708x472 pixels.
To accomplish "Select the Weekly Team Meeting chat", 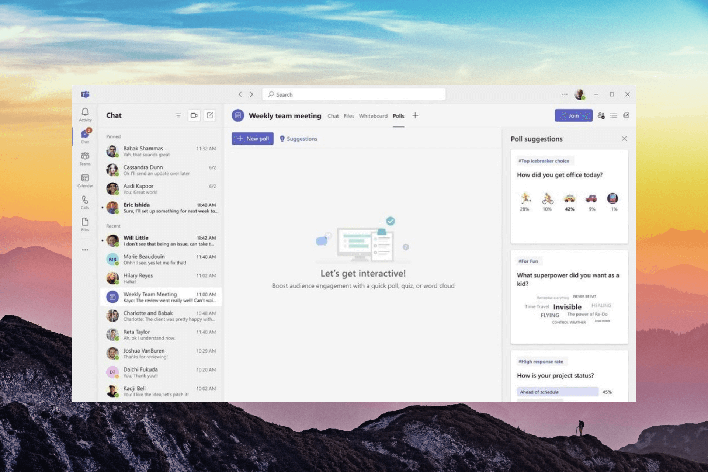I will pos(161,297).
